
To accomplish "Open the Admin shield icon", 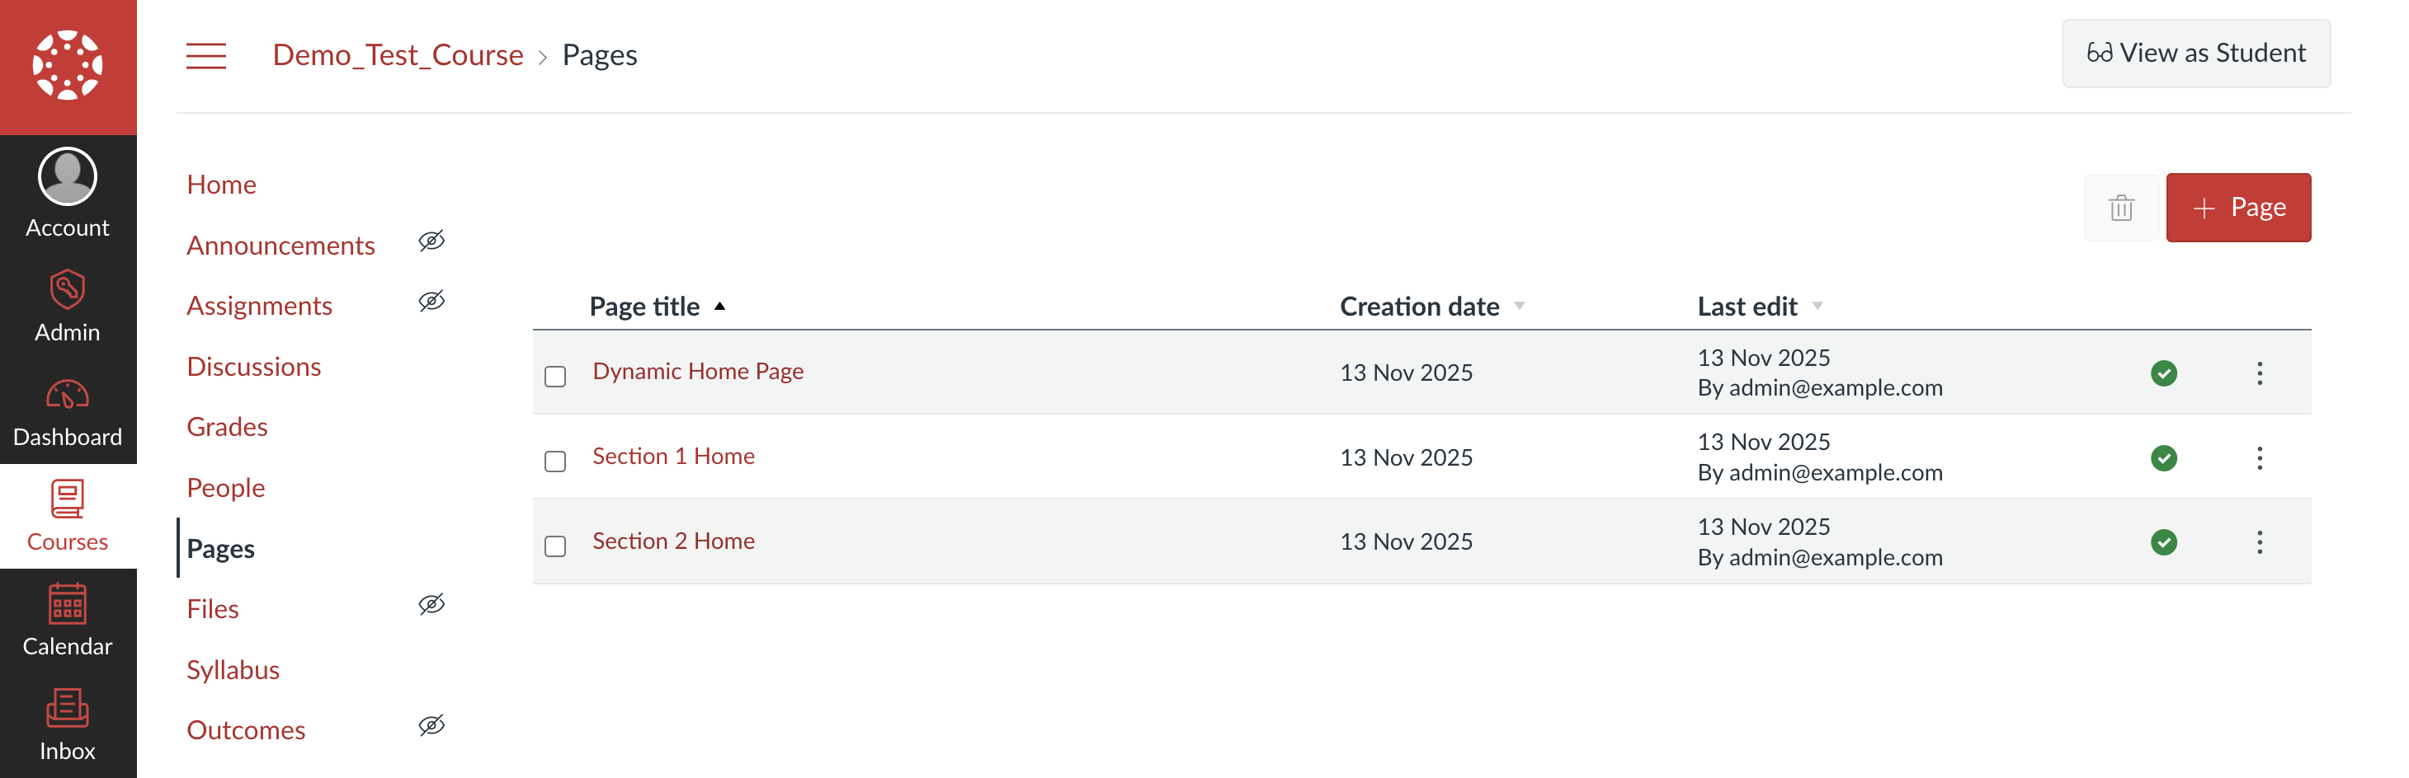I will (68, 289).
